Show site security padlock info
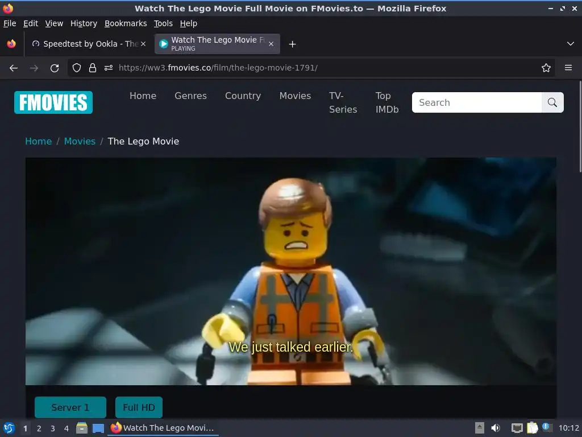582x437 pixels. (x=93, y=68)
